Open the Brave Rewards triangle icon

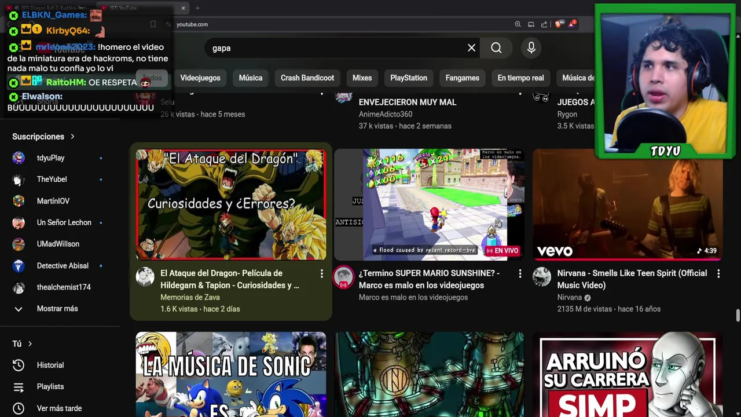572,24
